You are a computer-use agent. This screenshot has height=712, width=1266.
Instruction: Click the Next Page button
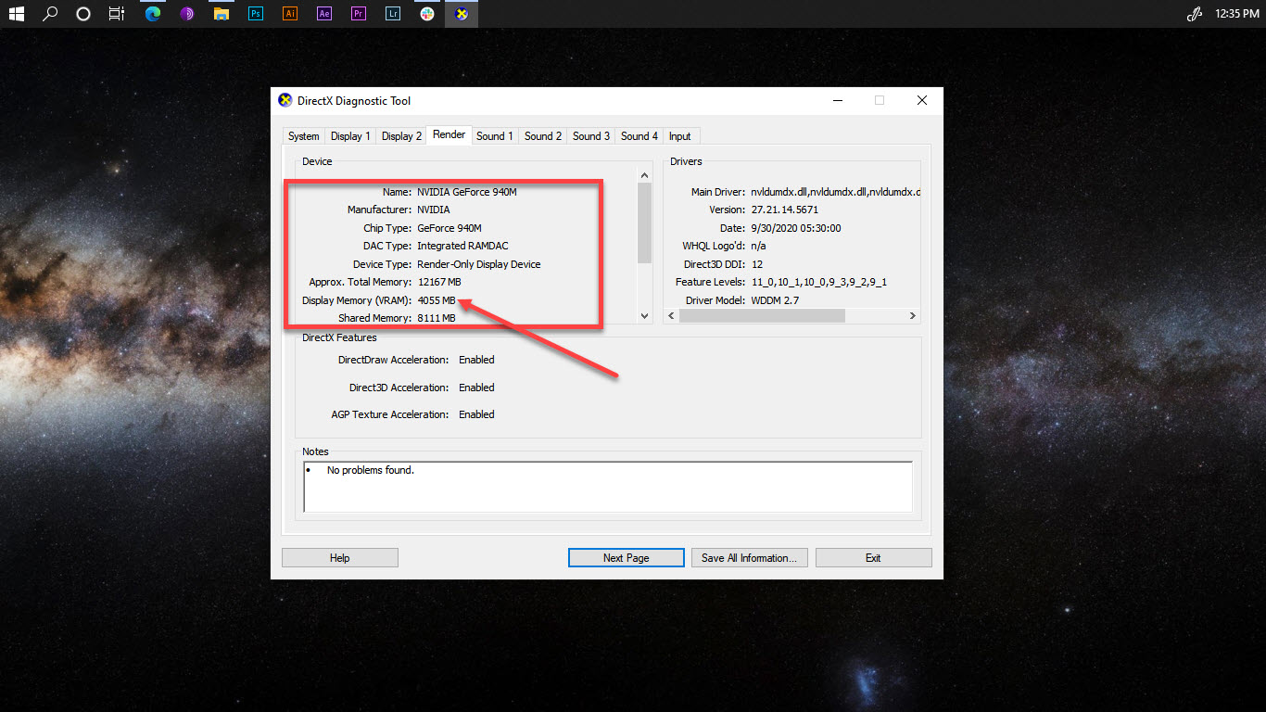[x=626, y=557]
